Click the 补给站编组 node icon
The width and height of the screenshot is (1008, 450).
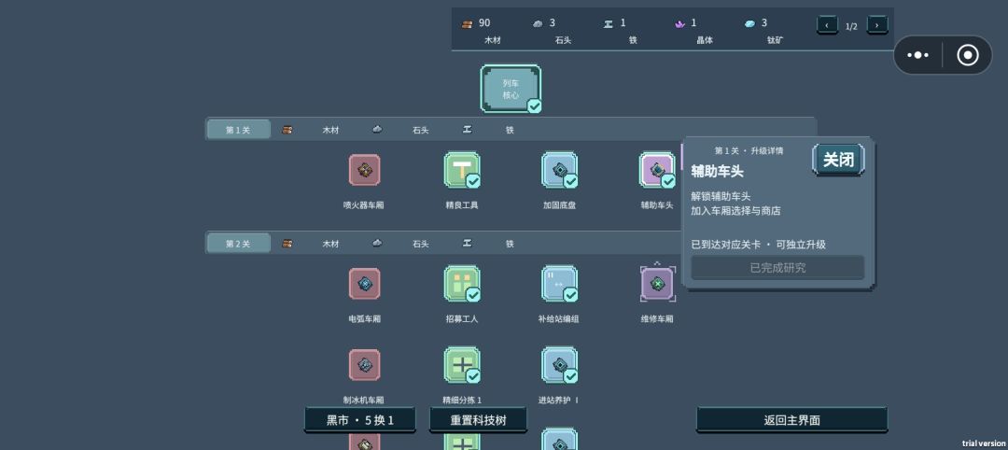pos(559,284)
